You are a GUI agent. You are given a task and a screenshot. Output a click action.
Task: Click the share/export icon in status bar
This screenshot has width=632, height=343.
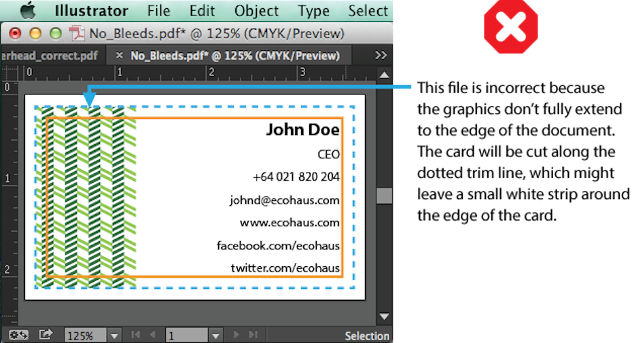tap(46, 335)
